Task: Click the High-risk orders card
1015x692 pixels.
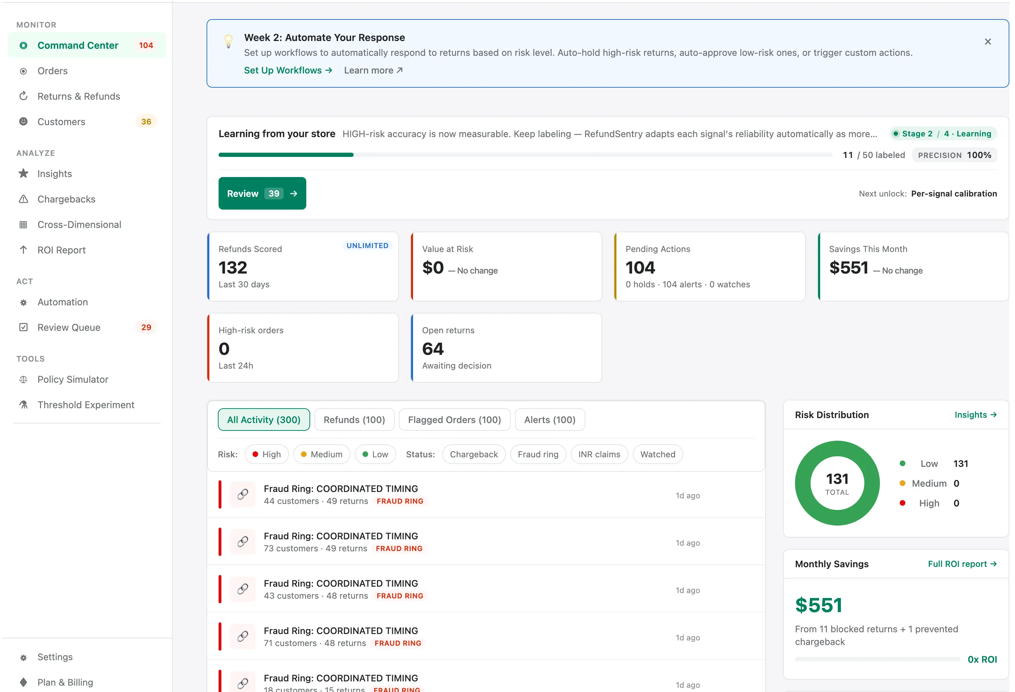Action: click(303, 348)
